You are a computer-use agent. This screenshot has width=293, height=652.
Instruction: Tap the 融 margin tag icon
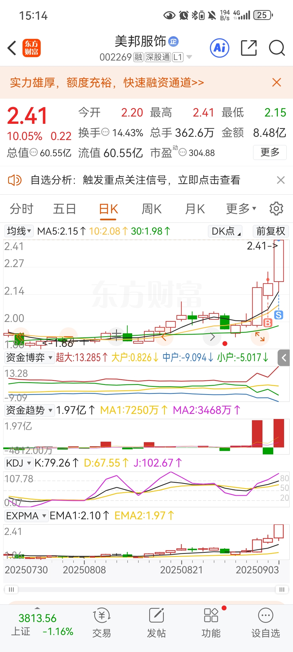point(138,57)
